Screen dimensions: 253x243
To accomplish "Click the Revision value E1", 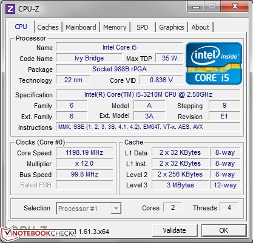I will point(224,116).
